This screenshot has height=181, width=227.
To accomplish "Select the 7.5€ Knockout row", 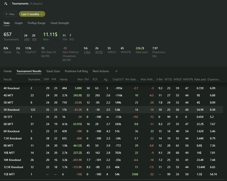I will click(x=112, y=139).
